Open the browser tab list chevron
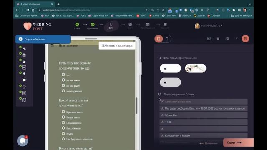 (x=250, y=4)
